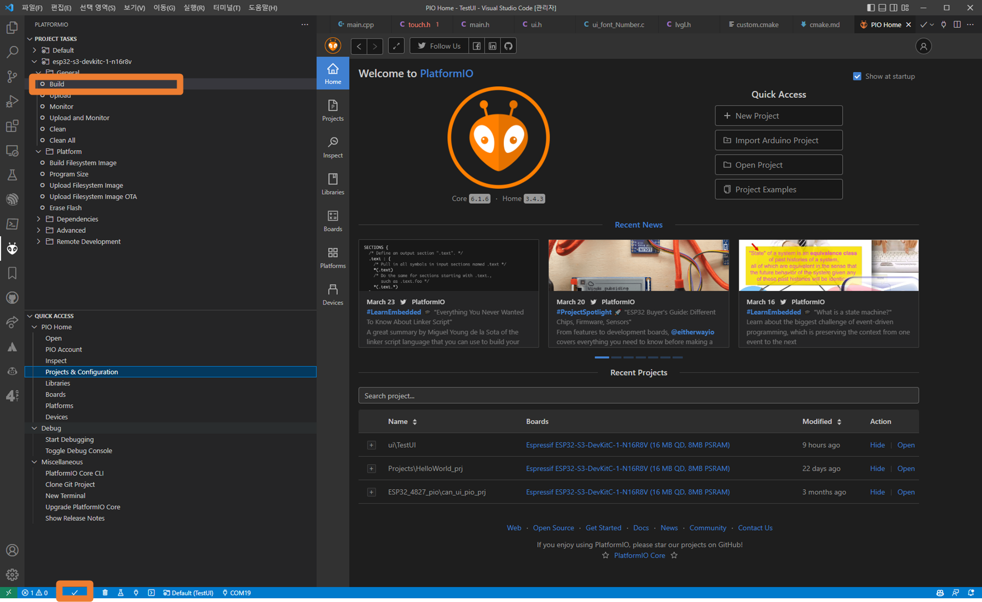Open the 도움말(H) menu
Screen dimensions: 982x602
(263, 8)
